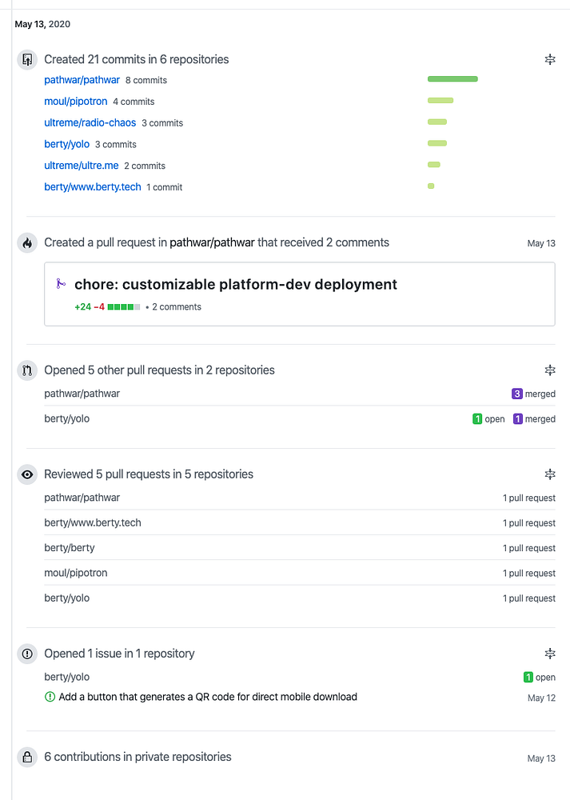Click the diff stat blocks in pull request card

click(124, 307)
